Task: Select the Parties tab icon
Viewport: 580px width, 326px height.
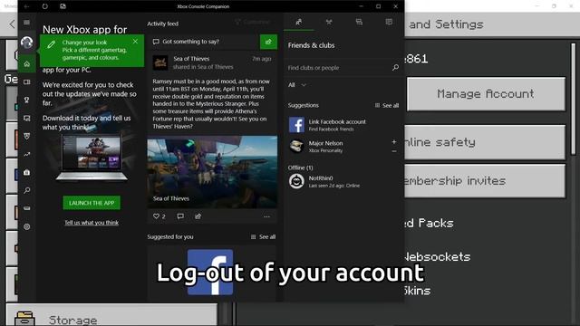Action: coord(329,22)
